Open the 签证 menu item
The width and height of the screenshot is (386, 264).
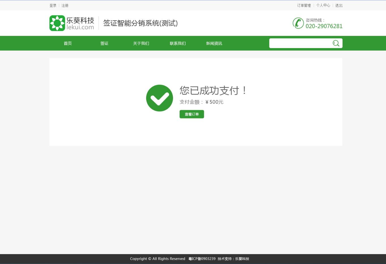tap(104, 43)
